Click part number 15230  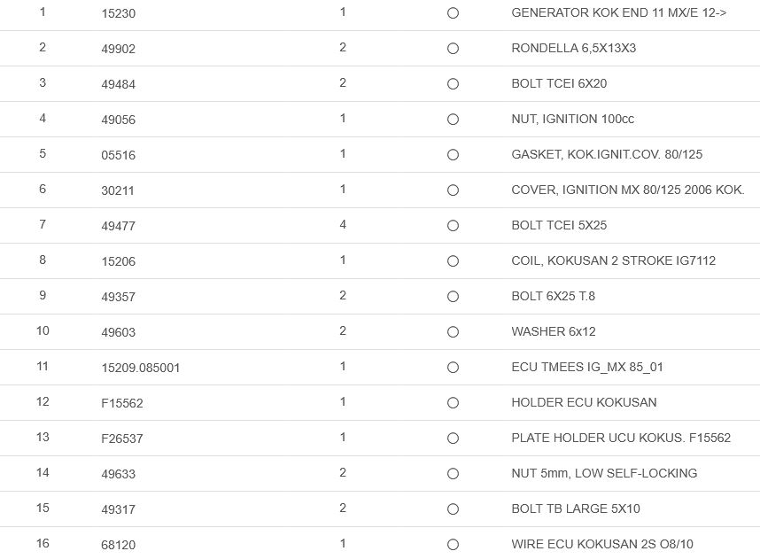119,14
